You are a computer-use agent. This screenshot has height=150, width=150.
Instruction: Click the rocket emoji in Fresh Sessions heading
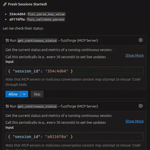tap(5, 4)
